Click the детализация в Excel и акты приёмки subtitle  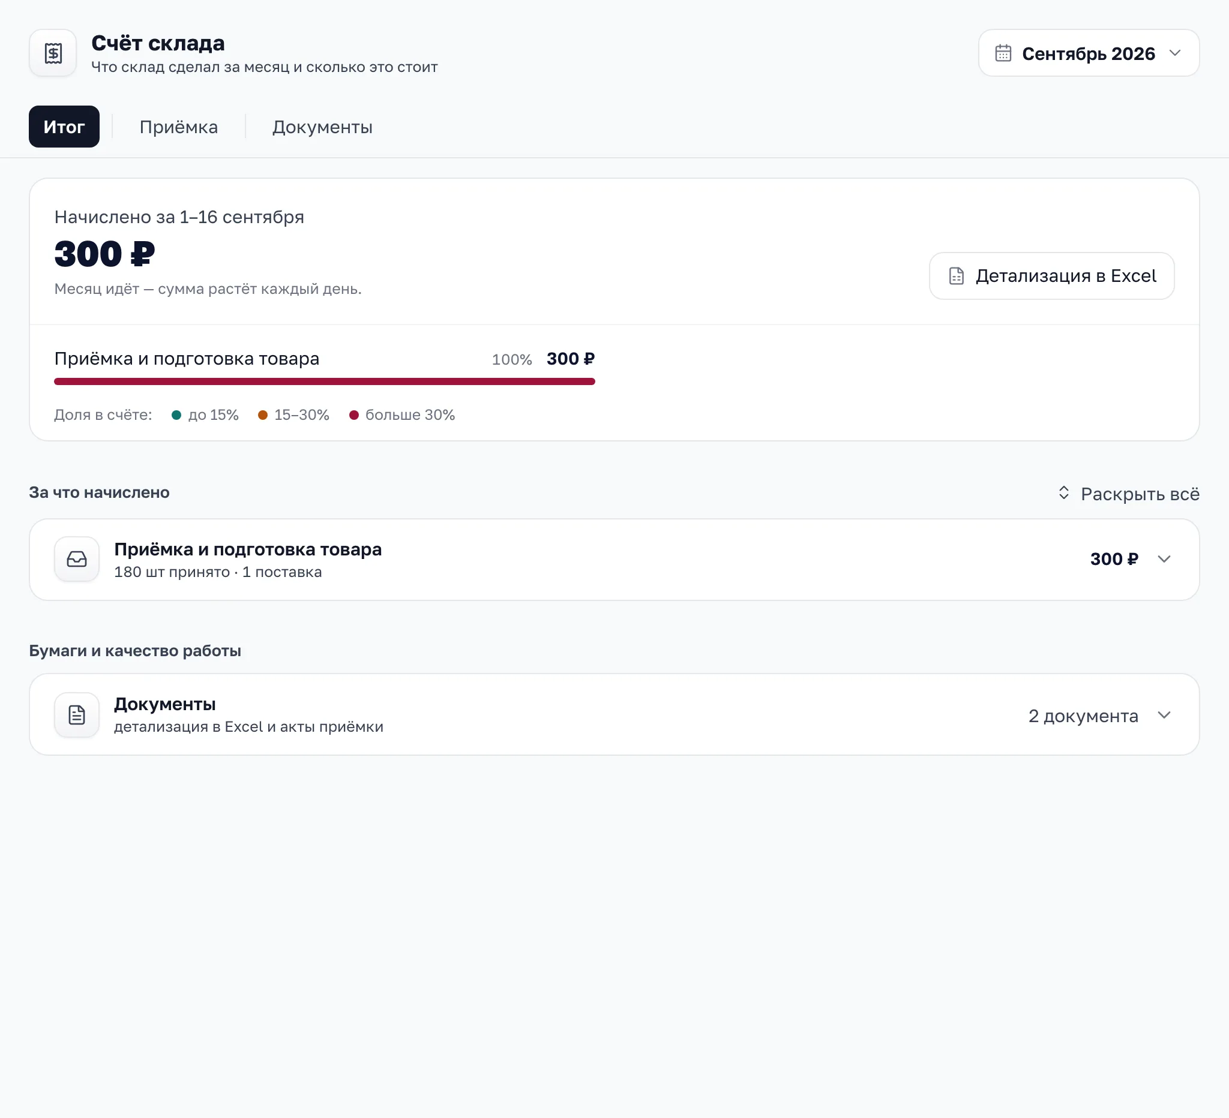coord(248,727)
